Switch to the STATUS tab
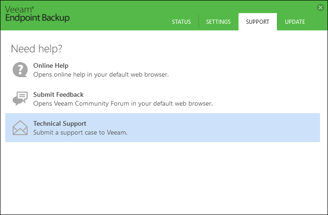The height and width of the screenshot is (215, 328). point(181,21)
